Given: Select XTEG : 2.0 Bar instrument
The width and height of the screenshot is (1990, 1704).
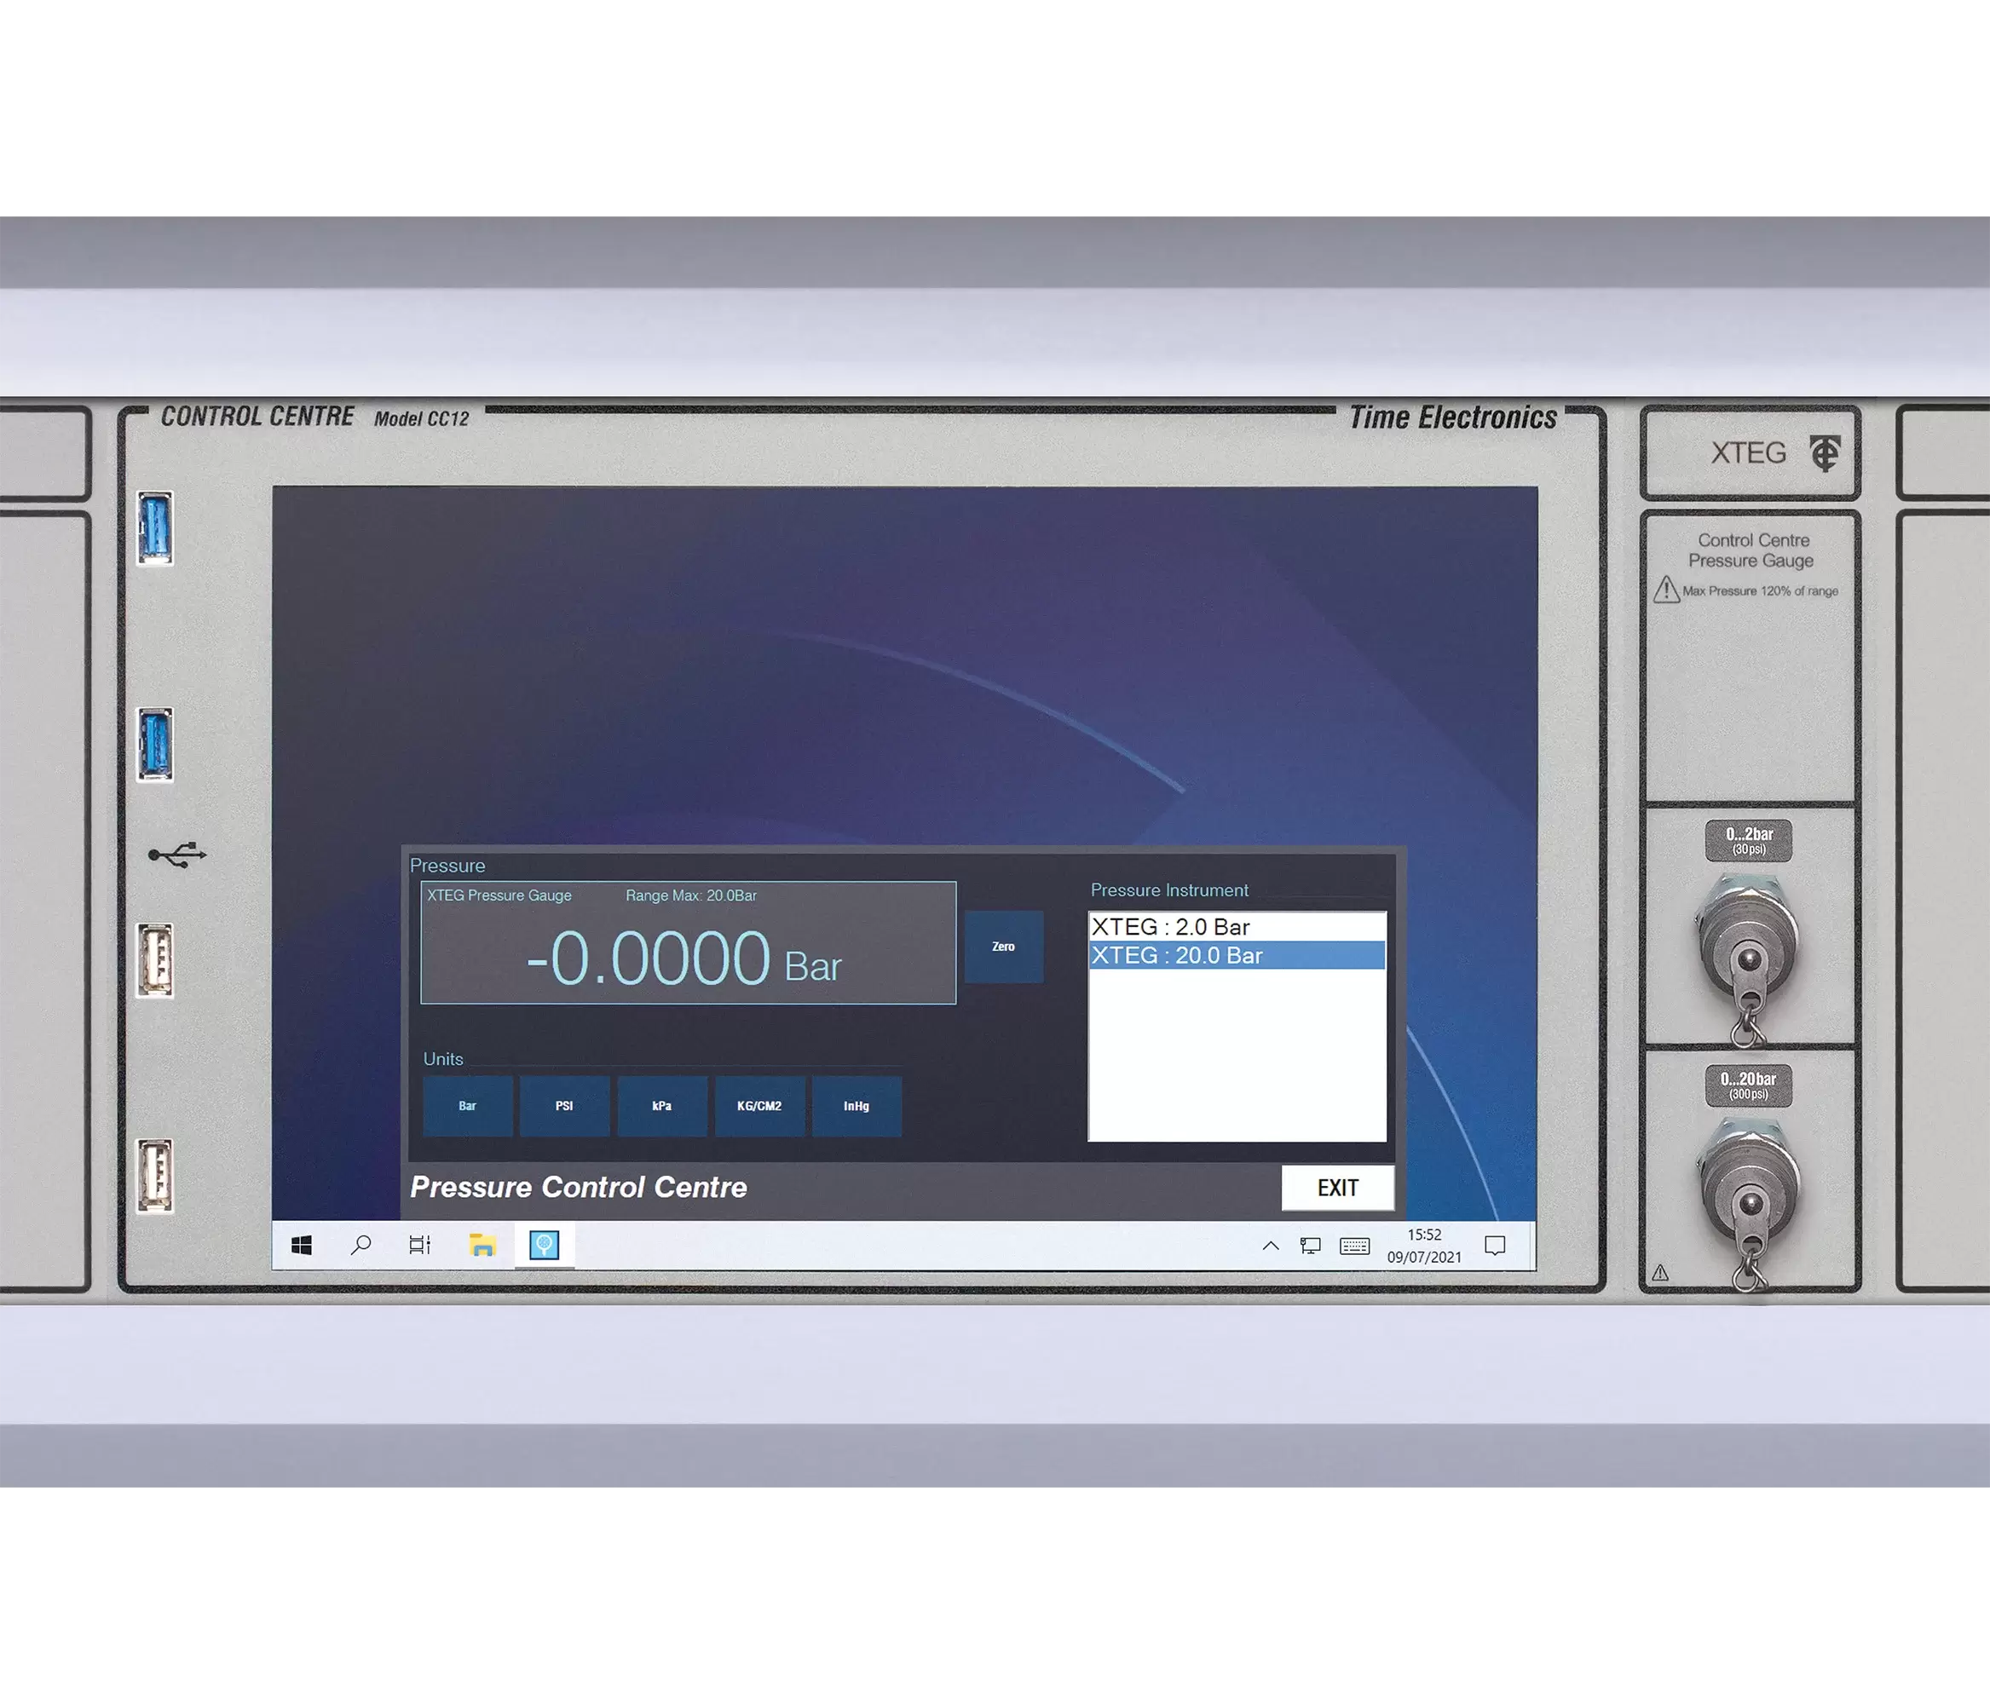Looking at the screenshot, I should click(1172, 927).
